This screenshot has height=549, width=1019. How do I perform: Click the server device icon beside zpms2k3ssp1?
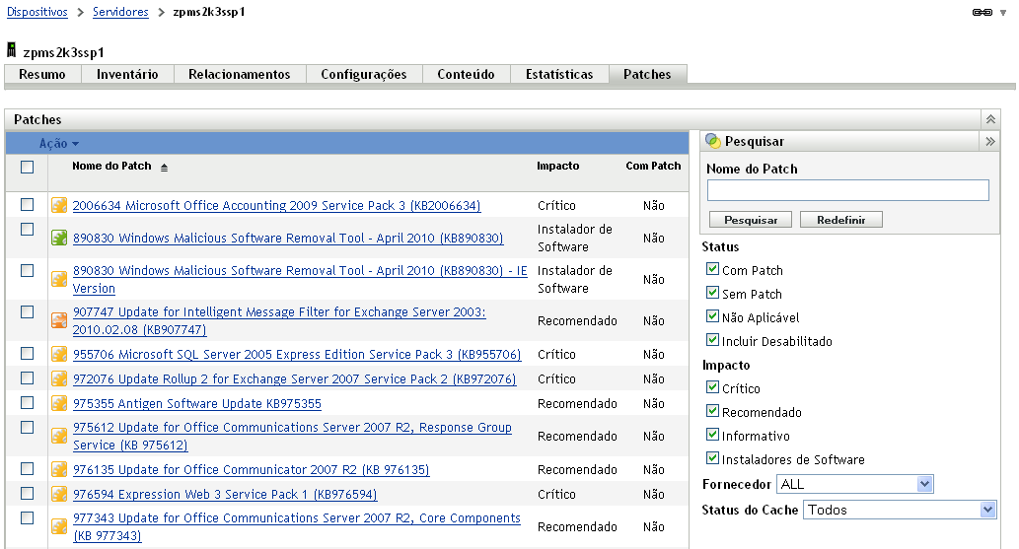(11, 50)
